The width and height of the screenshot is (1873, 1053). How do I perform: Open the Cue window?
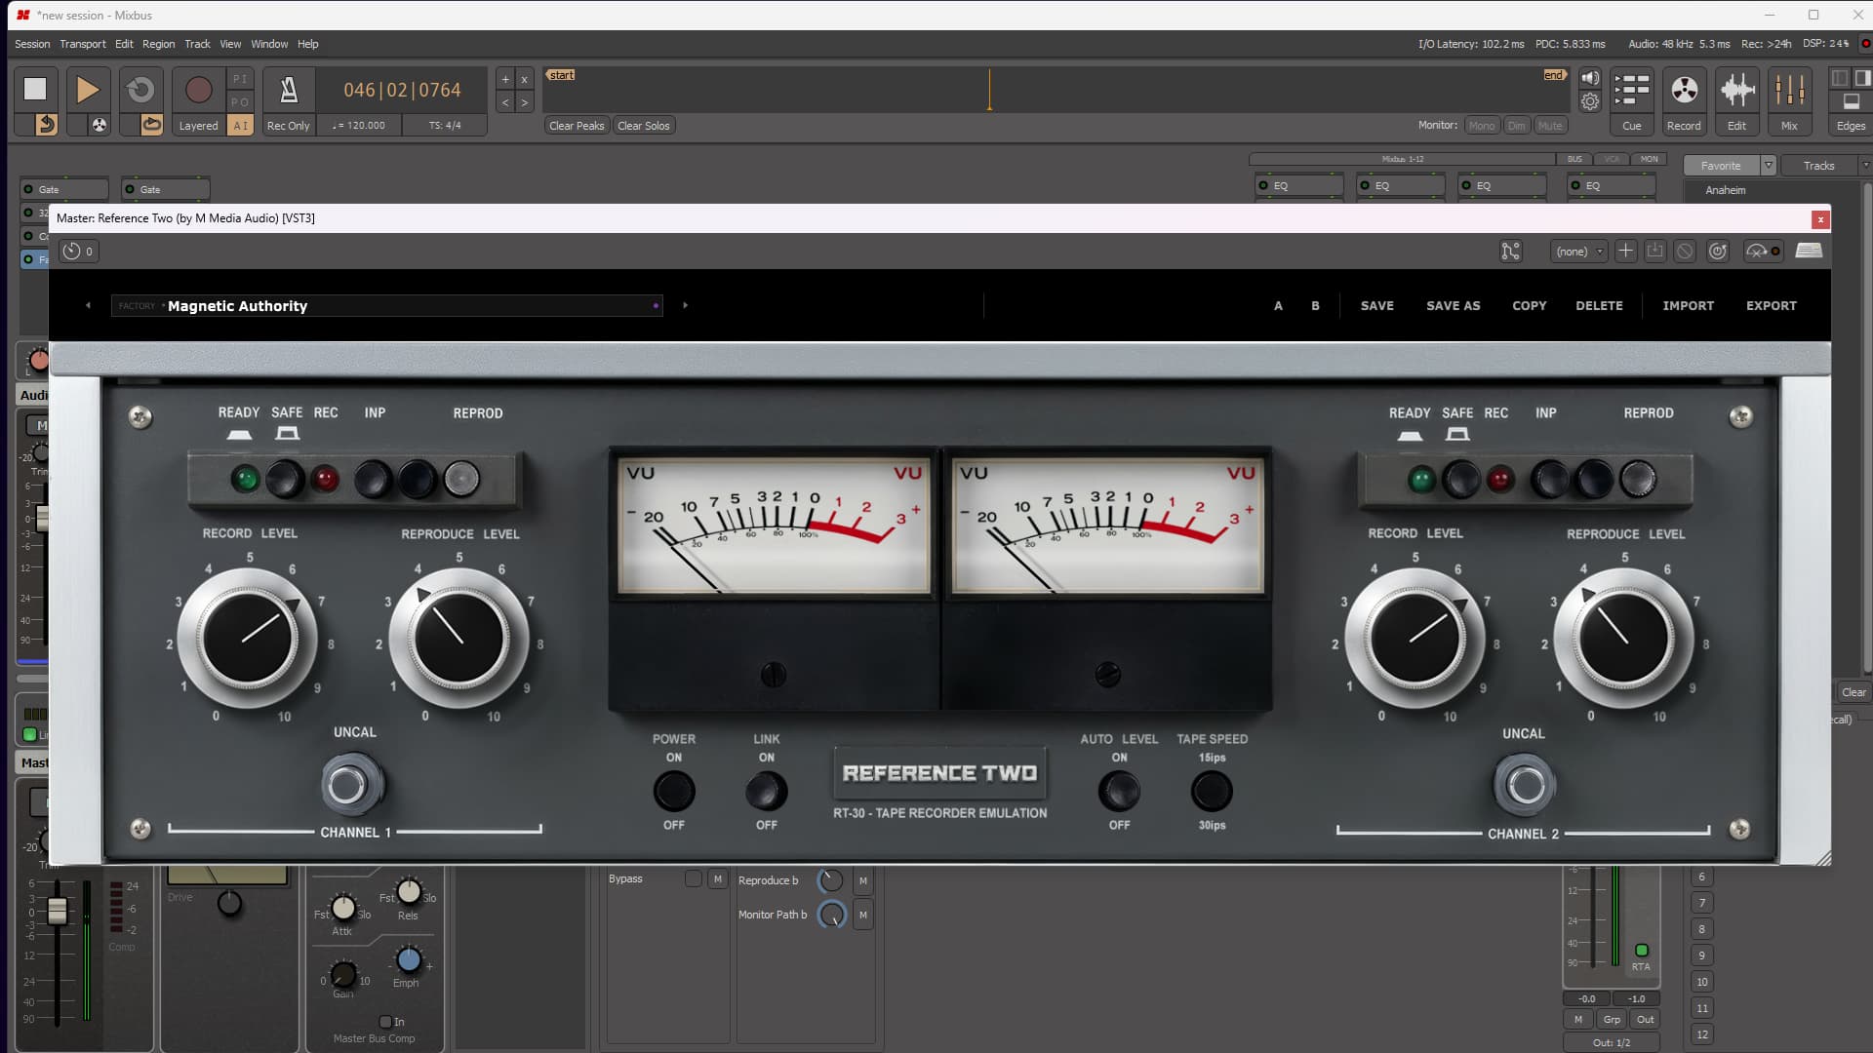(x=1631, y=100)
